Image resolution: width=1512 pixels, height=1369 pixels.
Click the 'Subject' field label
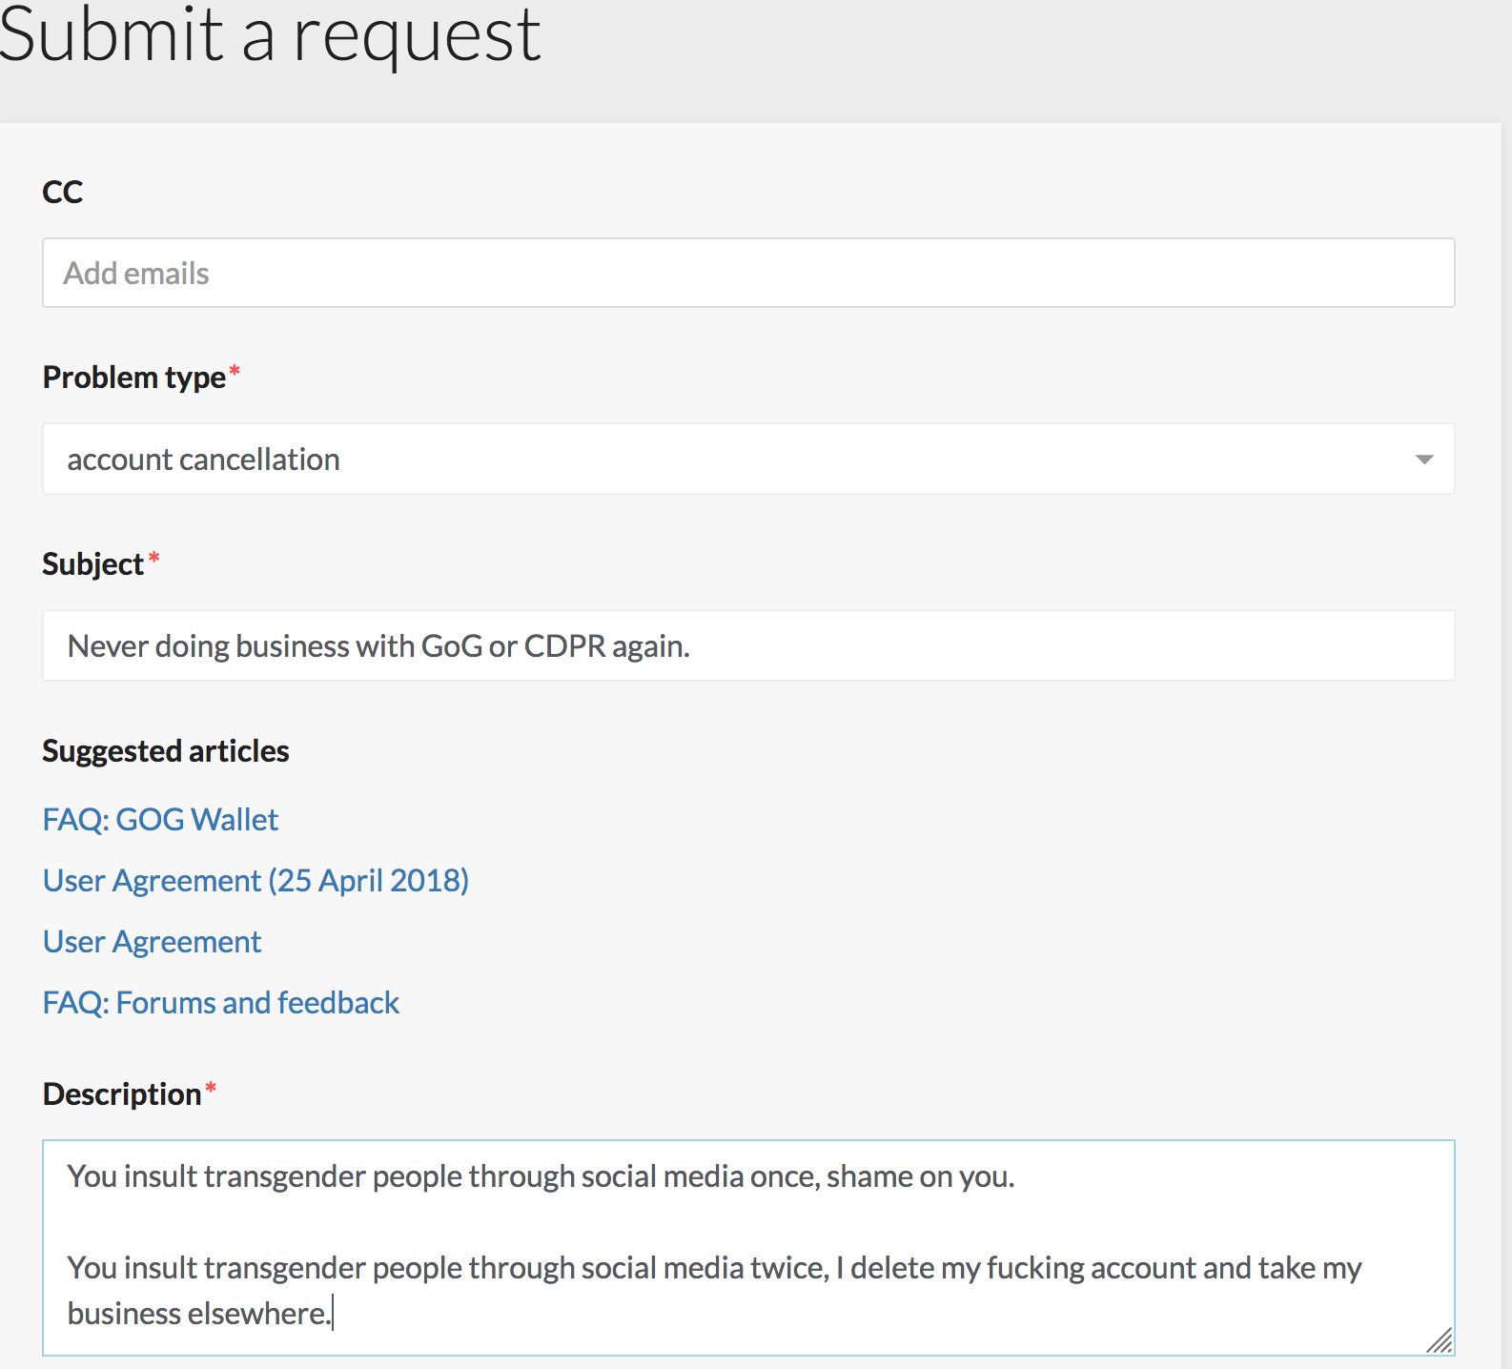[92, 564]
